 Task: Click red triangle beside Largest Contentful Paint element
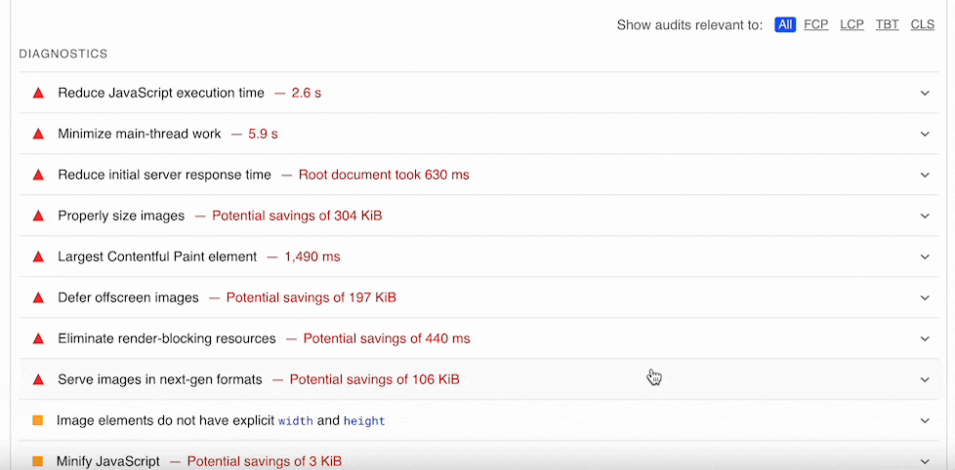point(38,257)
